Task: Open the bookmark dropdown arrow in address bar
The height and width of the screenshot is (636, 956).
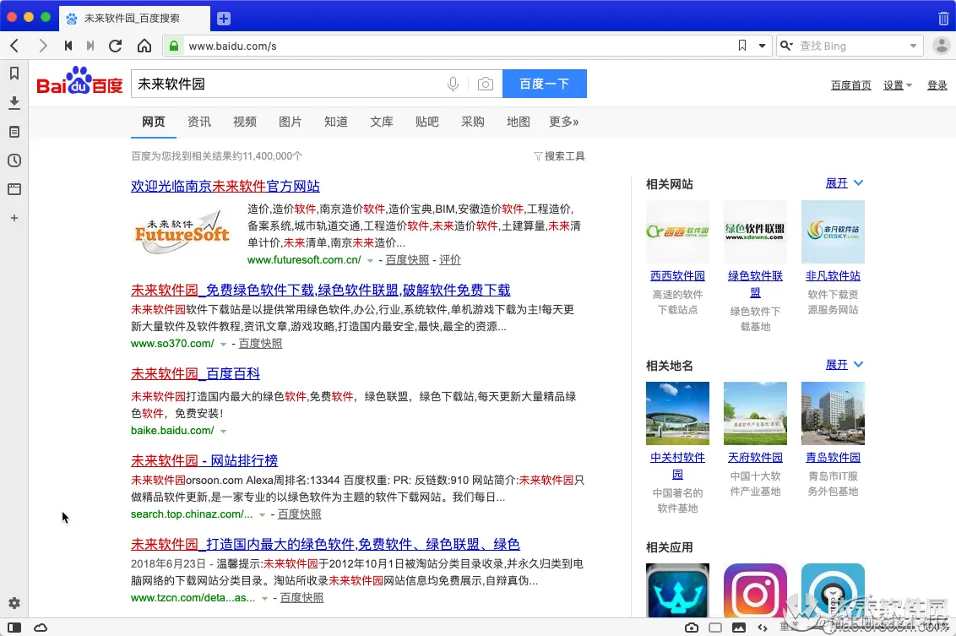Action: [762, 46]
